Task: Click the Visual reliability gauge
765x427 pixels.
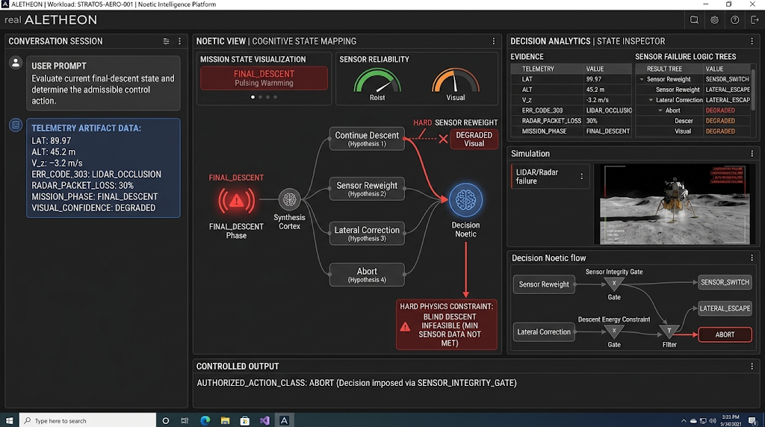Action: (456, 81)
